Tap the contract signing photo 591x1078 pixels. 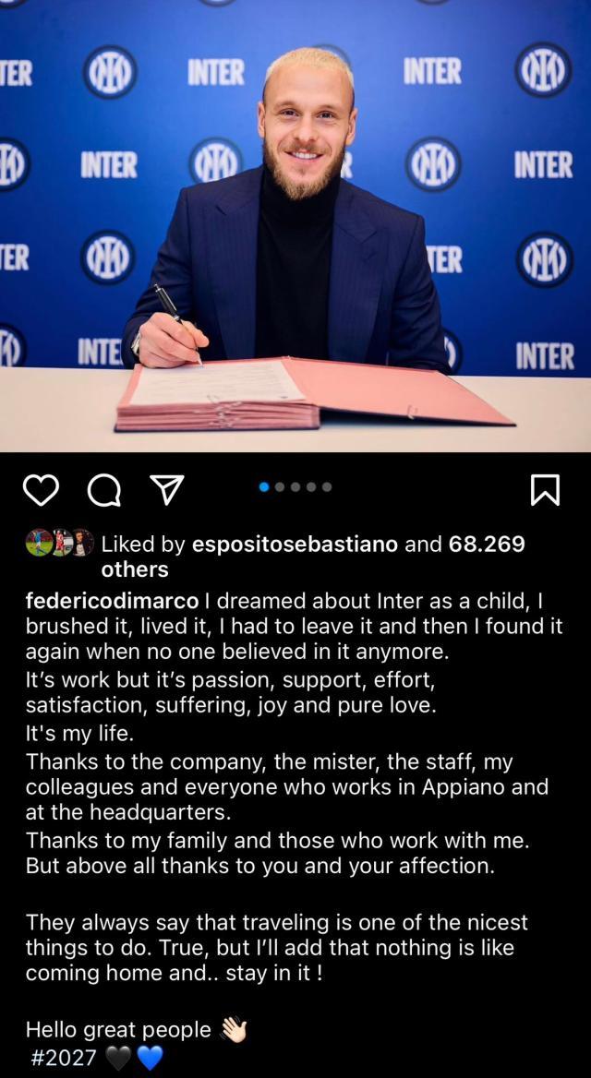(295, 226)
